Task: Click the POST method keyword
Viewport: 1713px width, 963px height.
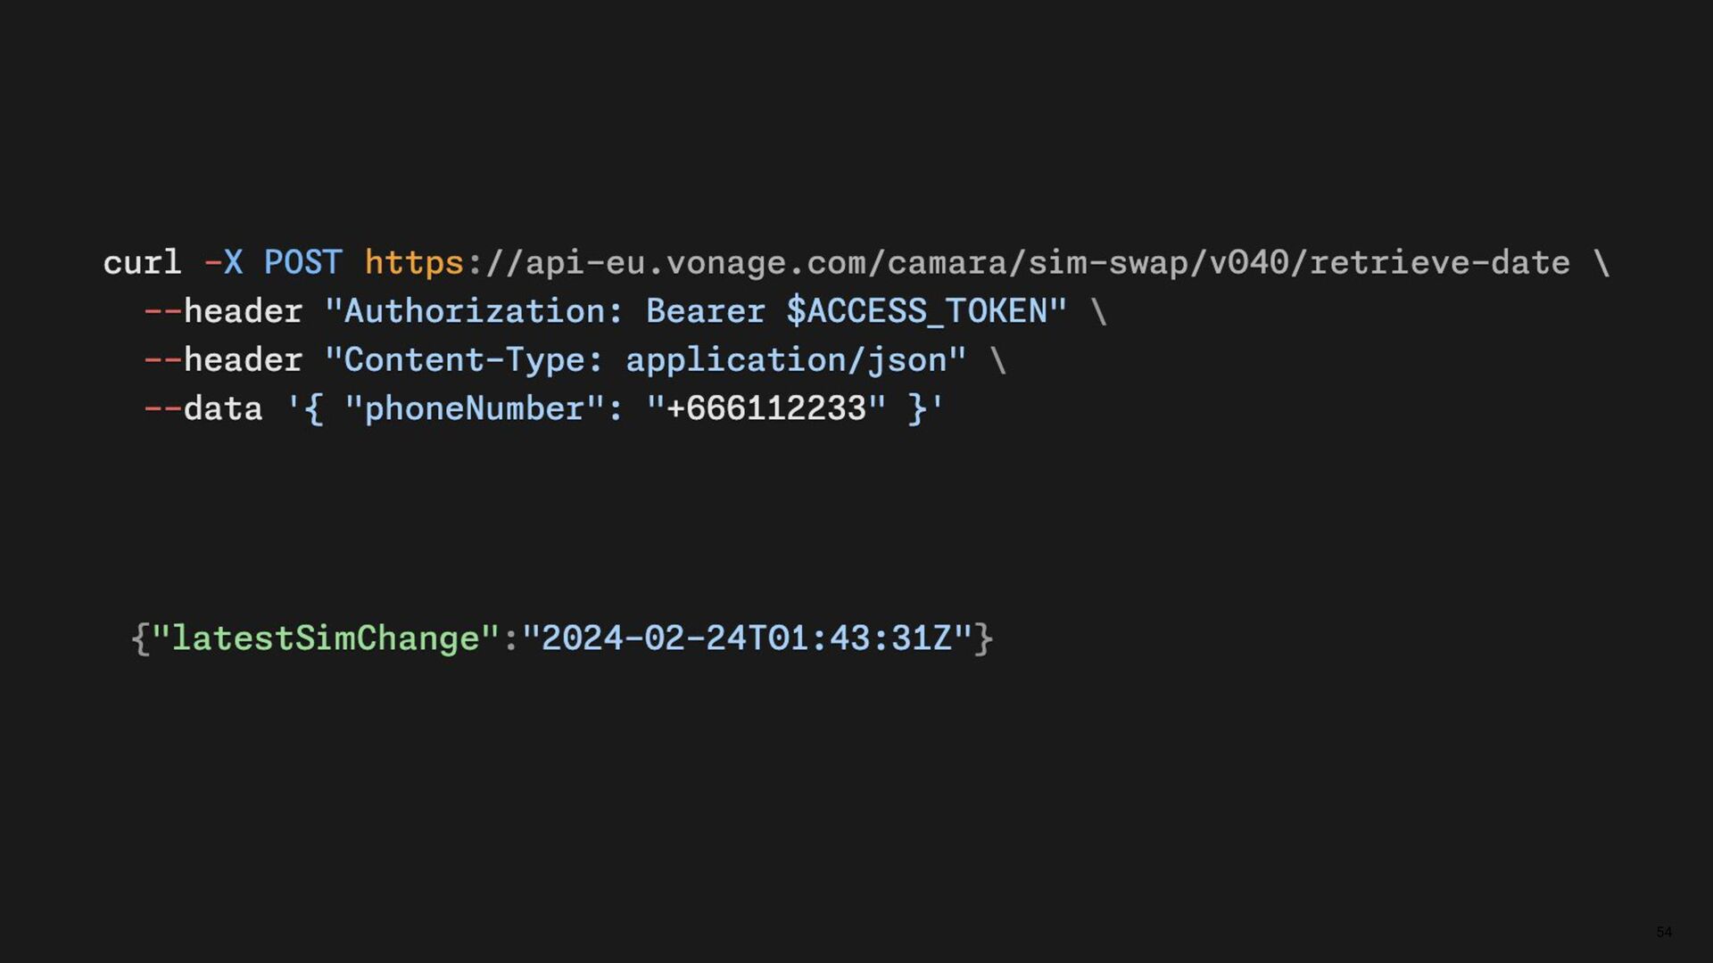Action: pyautogui.click(x=302, y=263)
